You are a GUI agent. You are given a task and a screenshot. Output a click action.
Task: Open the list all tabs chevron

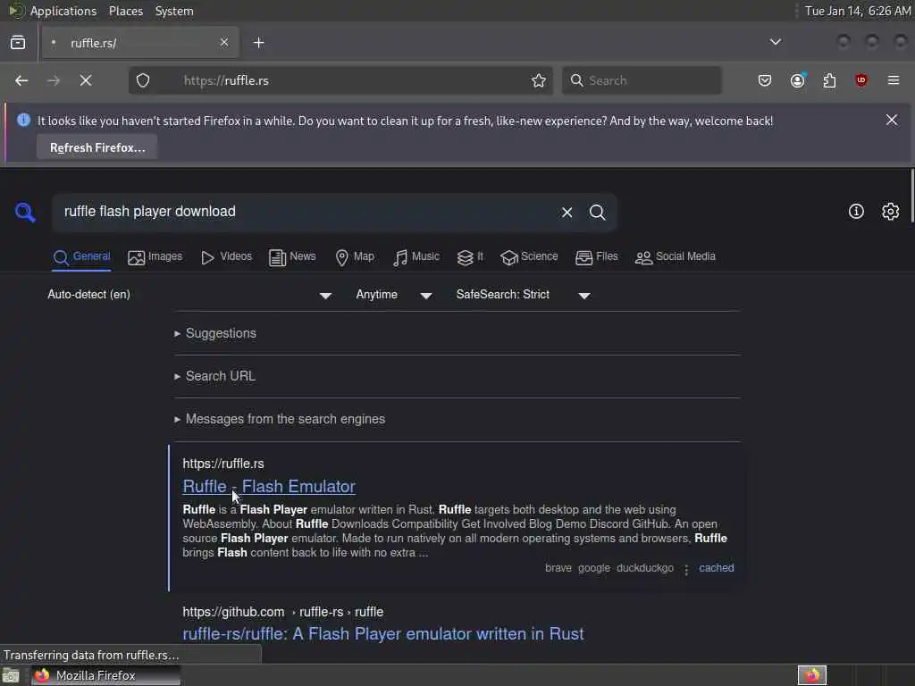tap(776, 42)
